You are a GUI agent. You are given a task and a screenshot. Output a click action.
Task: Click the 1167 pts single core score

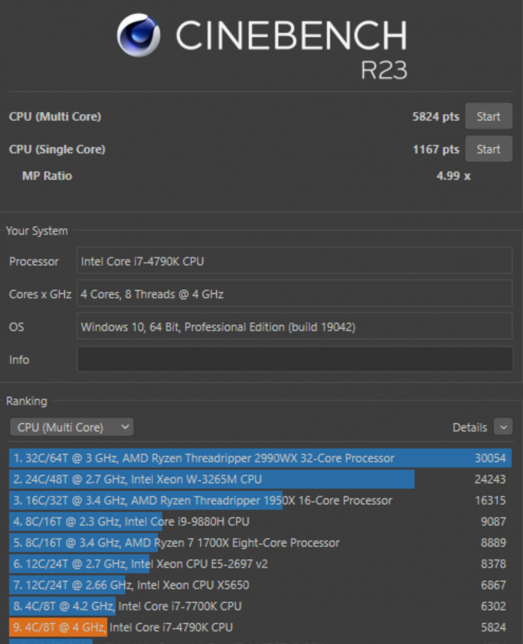435,149
